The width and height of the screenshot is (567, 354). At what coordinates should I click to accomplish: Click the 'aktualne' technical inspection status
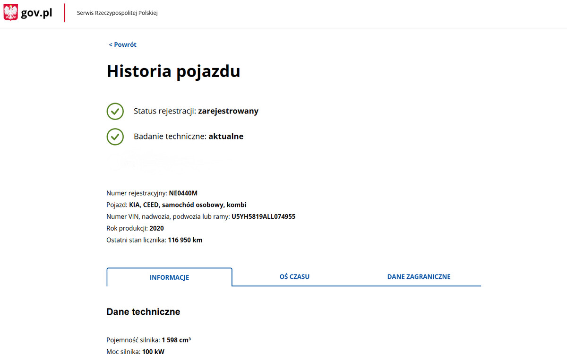226,137
